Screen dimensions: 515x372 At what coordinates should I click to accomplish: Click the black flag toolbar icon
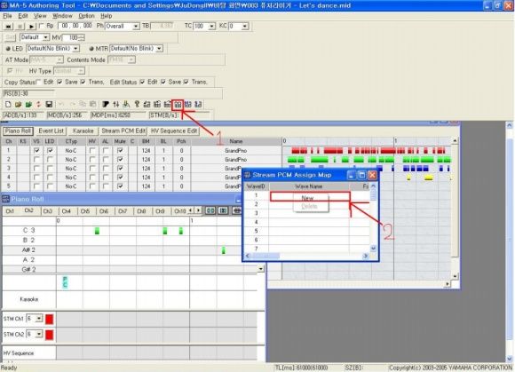[106, 105]
